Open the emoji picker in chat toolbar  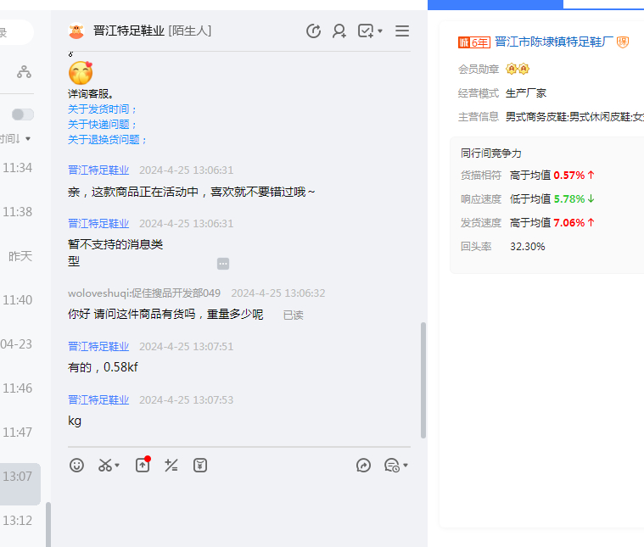(77, 465)
